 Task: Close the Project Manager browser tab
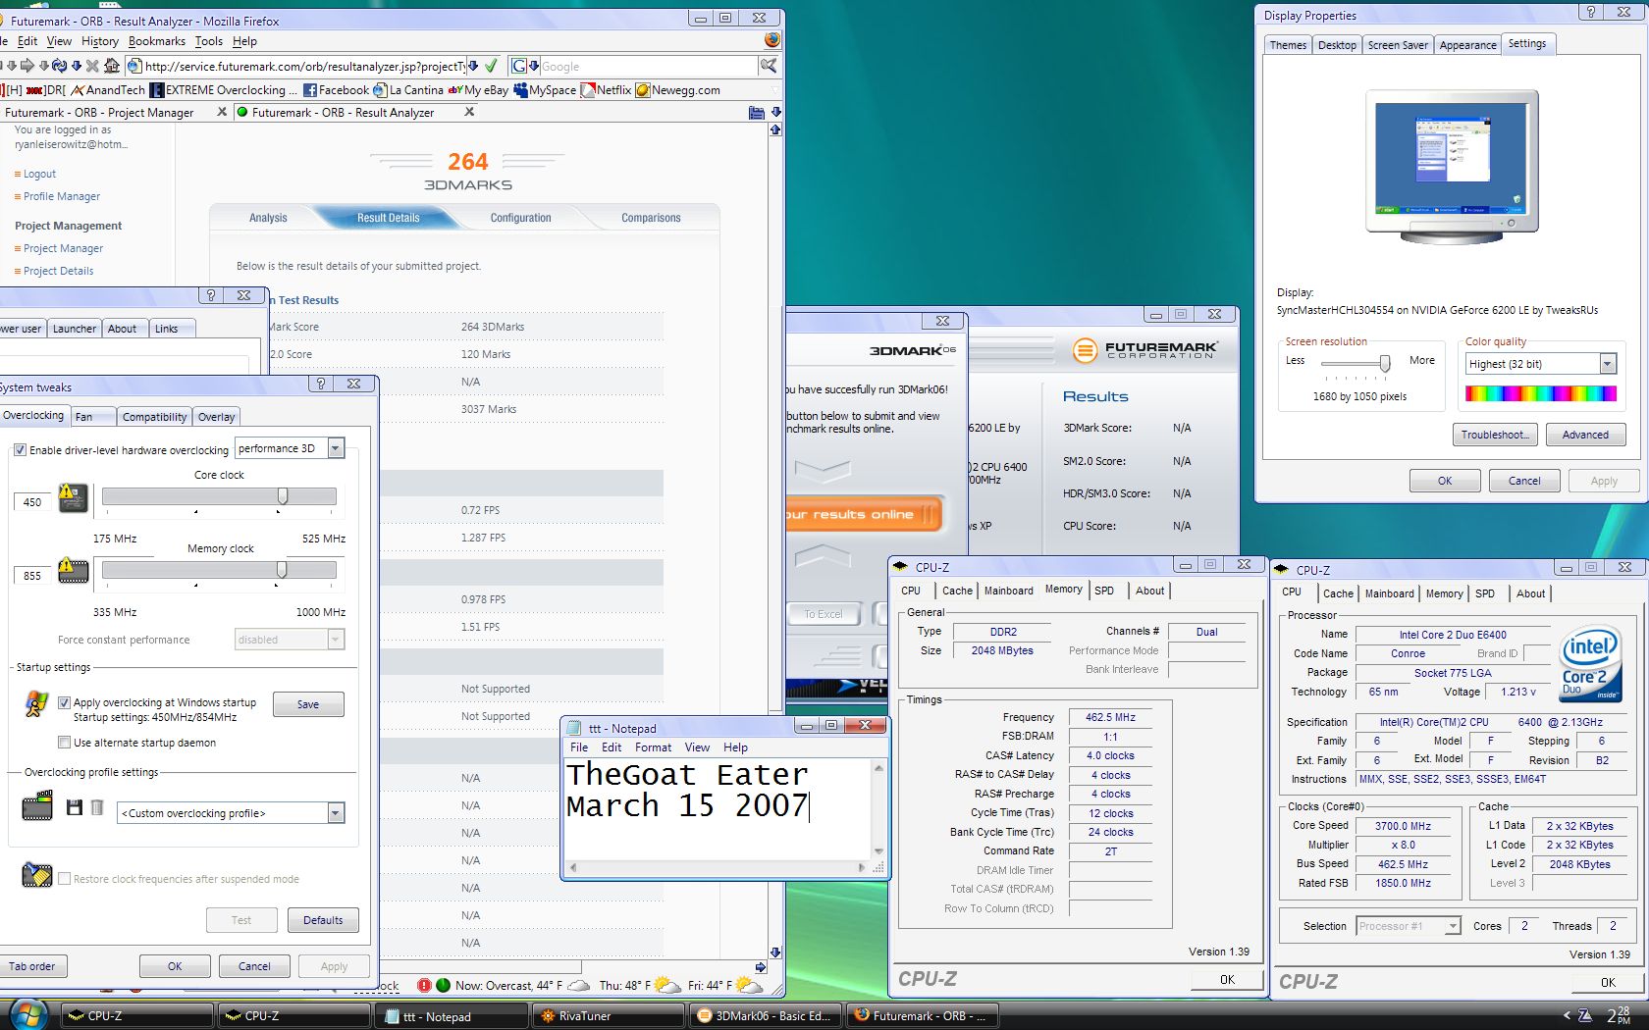tap(222, 112)
